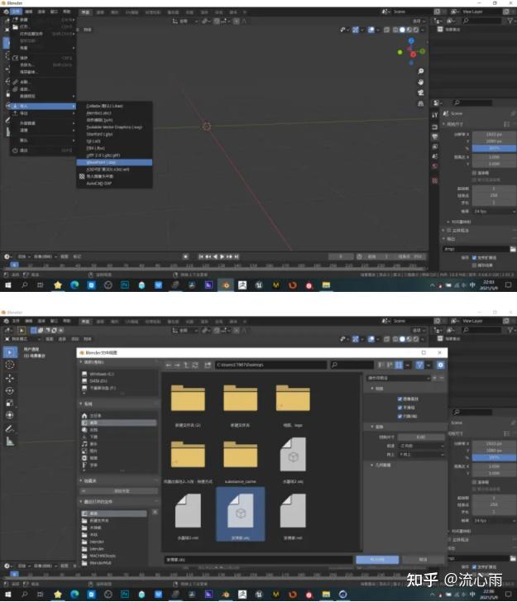Collapse the Volumes section in file browser

[92, 362]
